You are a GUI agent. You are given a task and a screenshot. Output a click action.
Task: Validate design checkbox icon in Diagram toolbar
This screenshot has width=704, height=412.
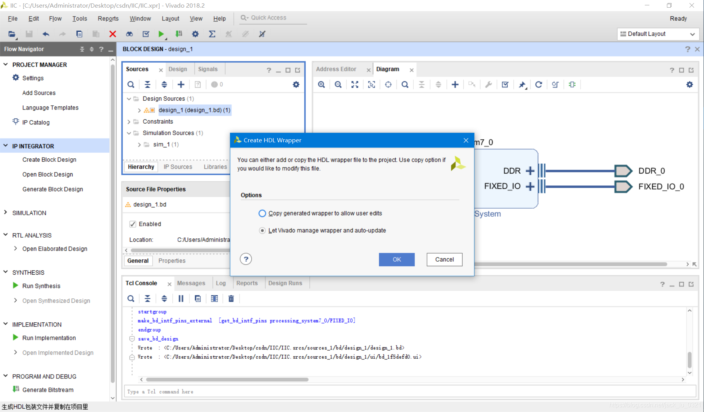pyautogui.click(x=505, y=85)
